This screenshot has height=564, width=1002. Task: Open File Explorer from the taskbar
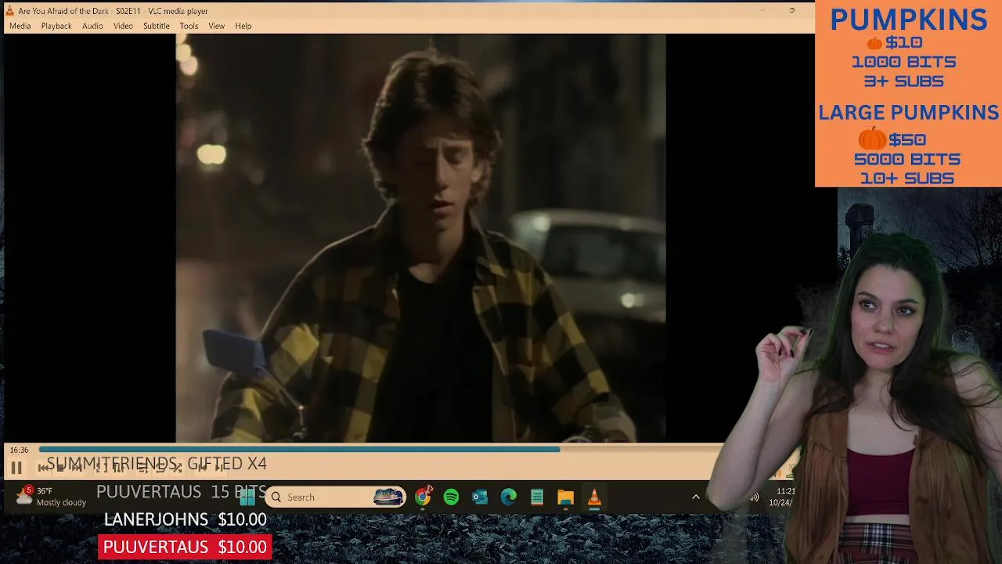pyautogui.click(x=565, y=497)
